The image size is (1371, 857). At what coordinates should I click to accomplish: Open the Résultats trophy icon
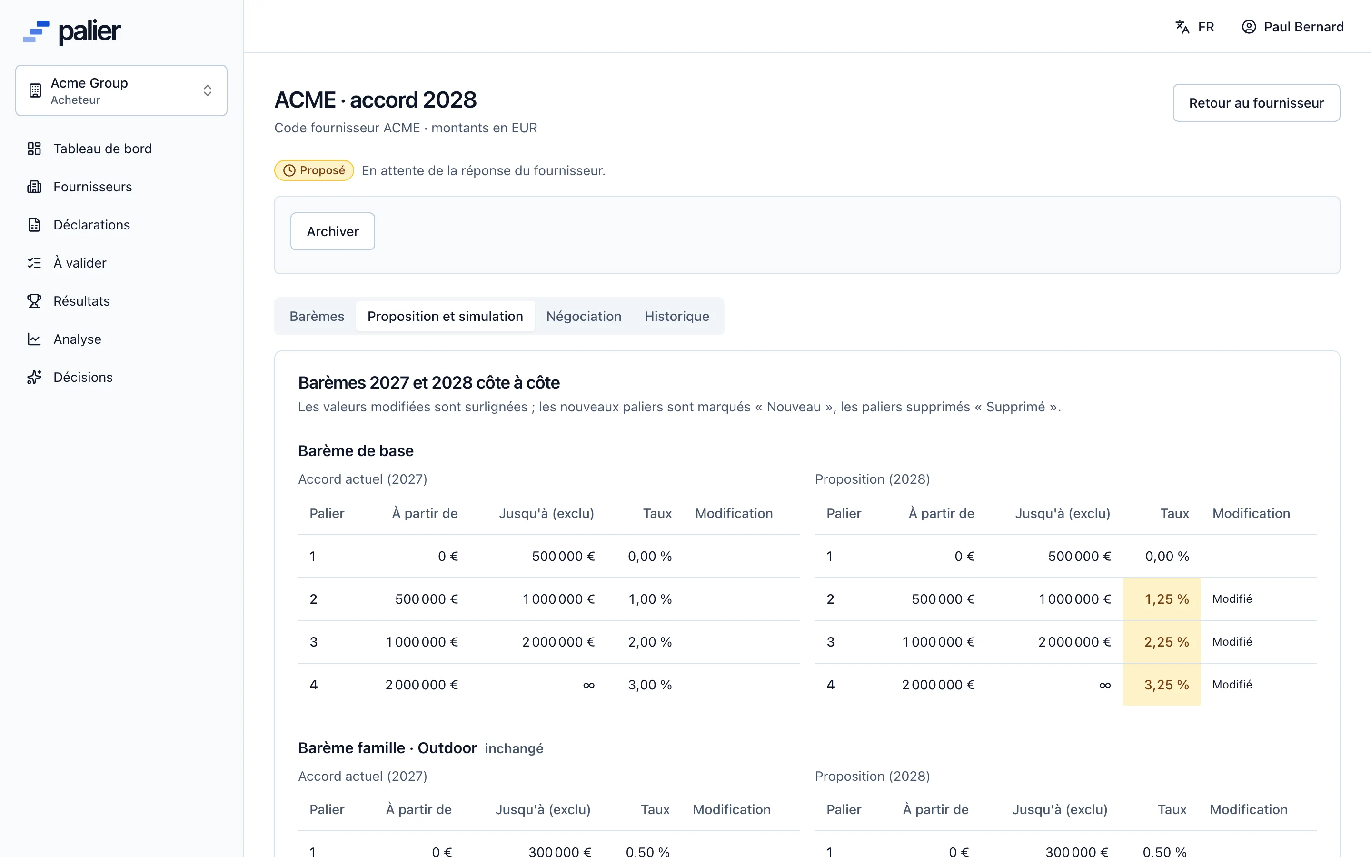34,301
